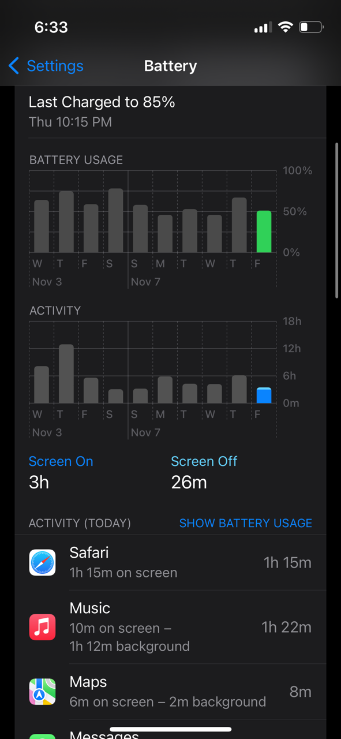Tap SHOW BATTERY USAGE link
341x739 pixels.
246,523
